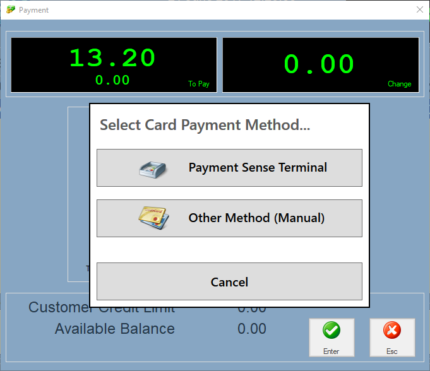Close the Payment window
Screen dimensions: 430x371
(x=419, y=10)
